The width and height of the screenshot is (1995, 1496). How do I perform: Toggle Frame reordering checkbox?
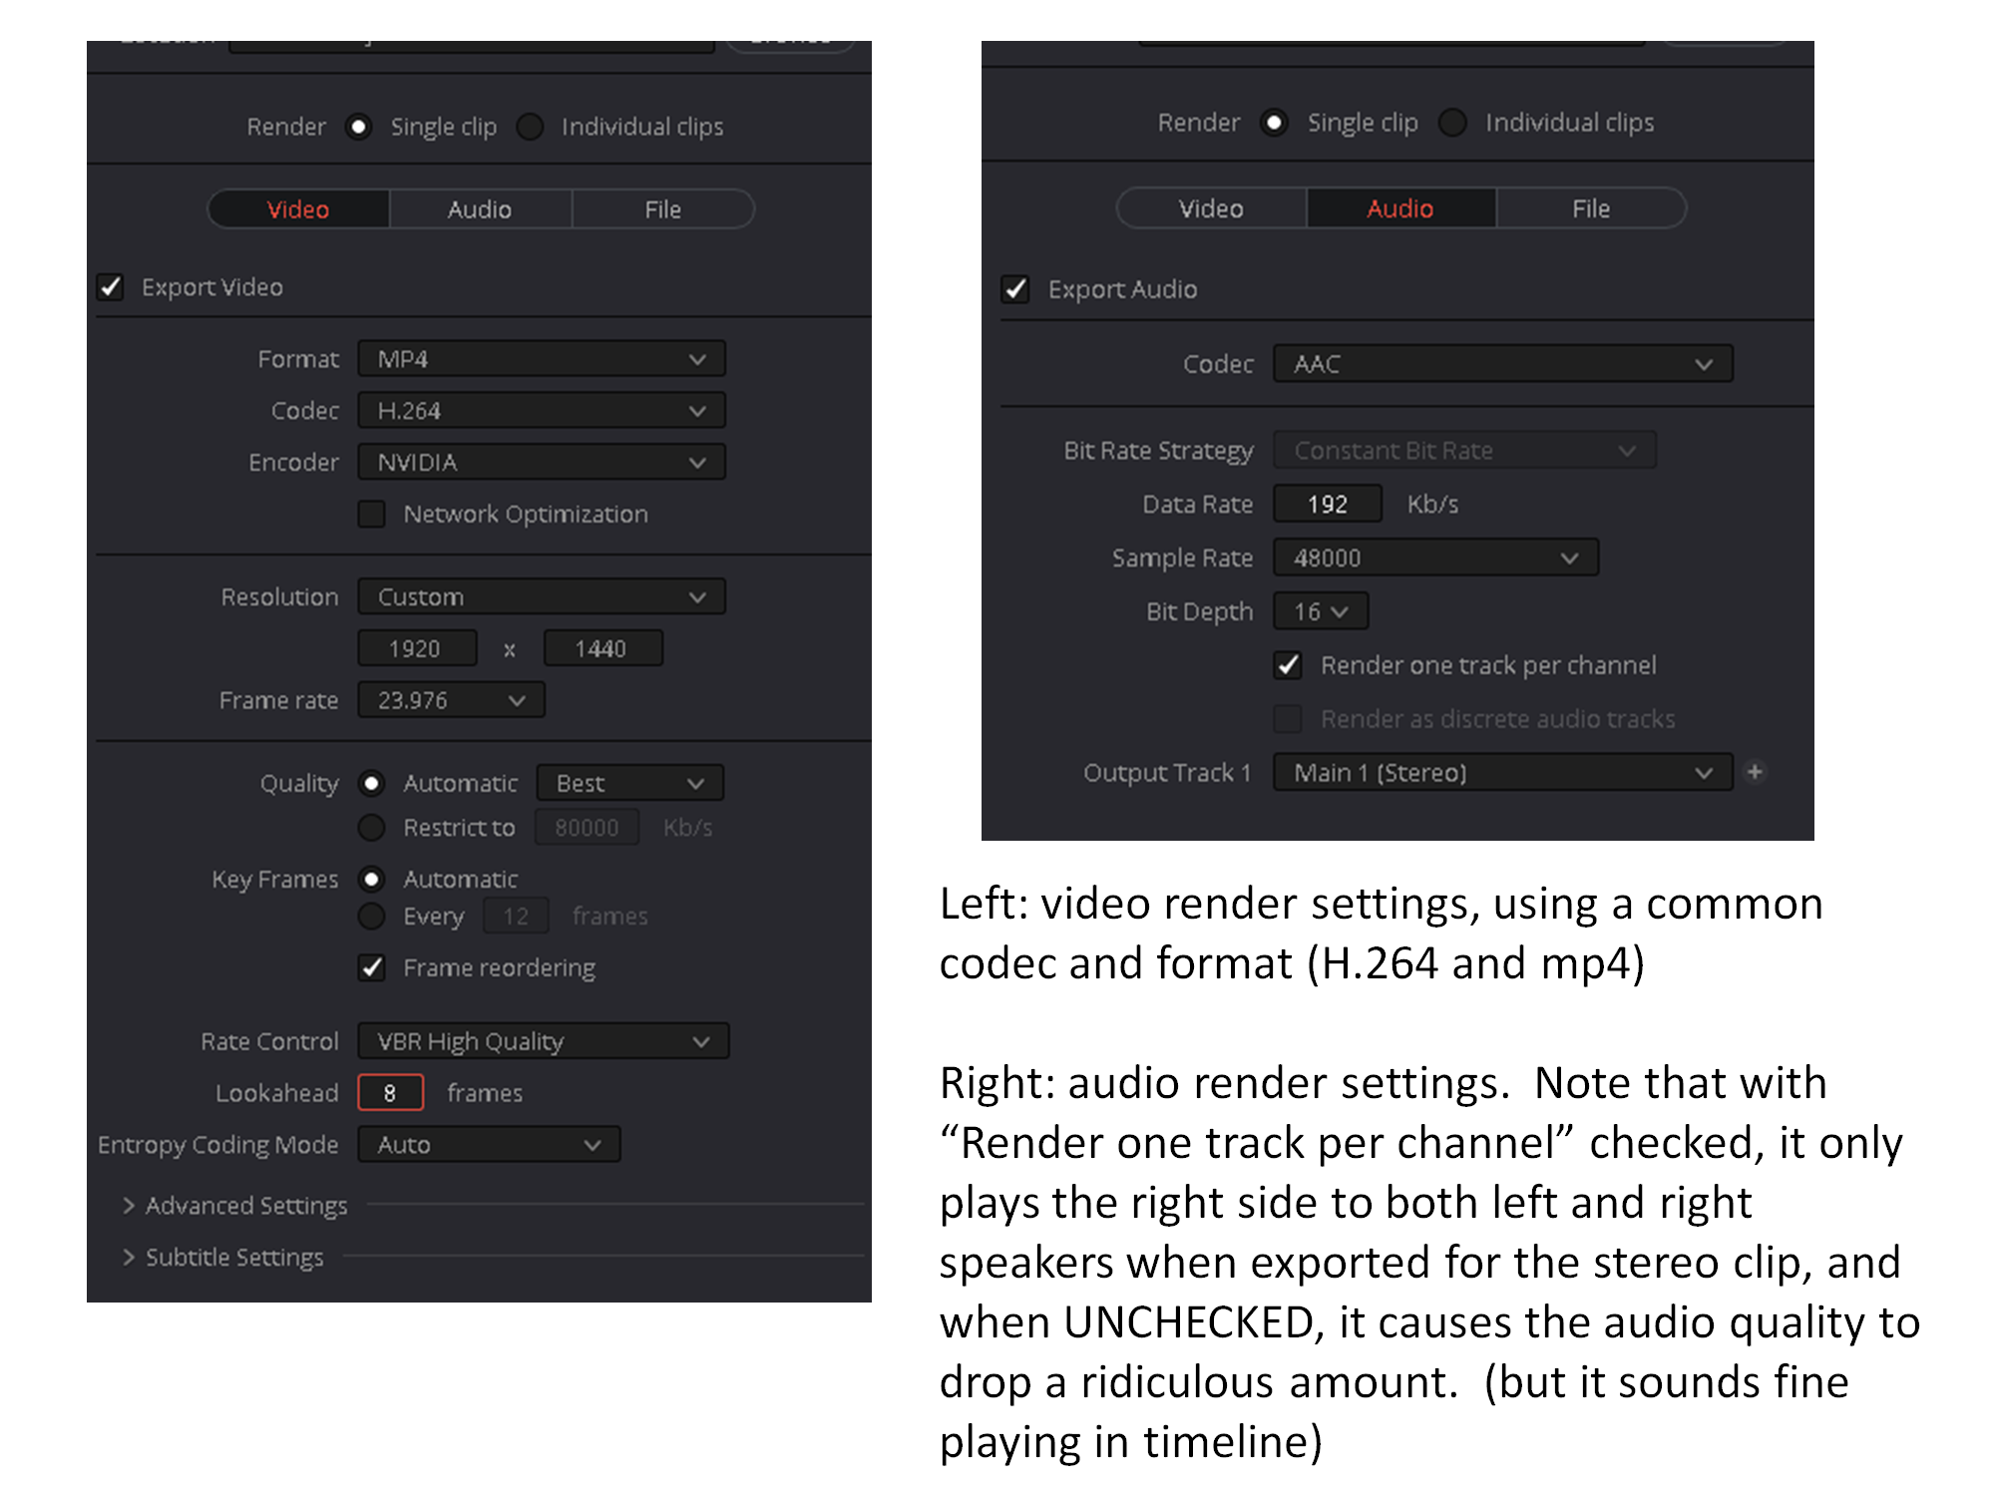(372, 967)
